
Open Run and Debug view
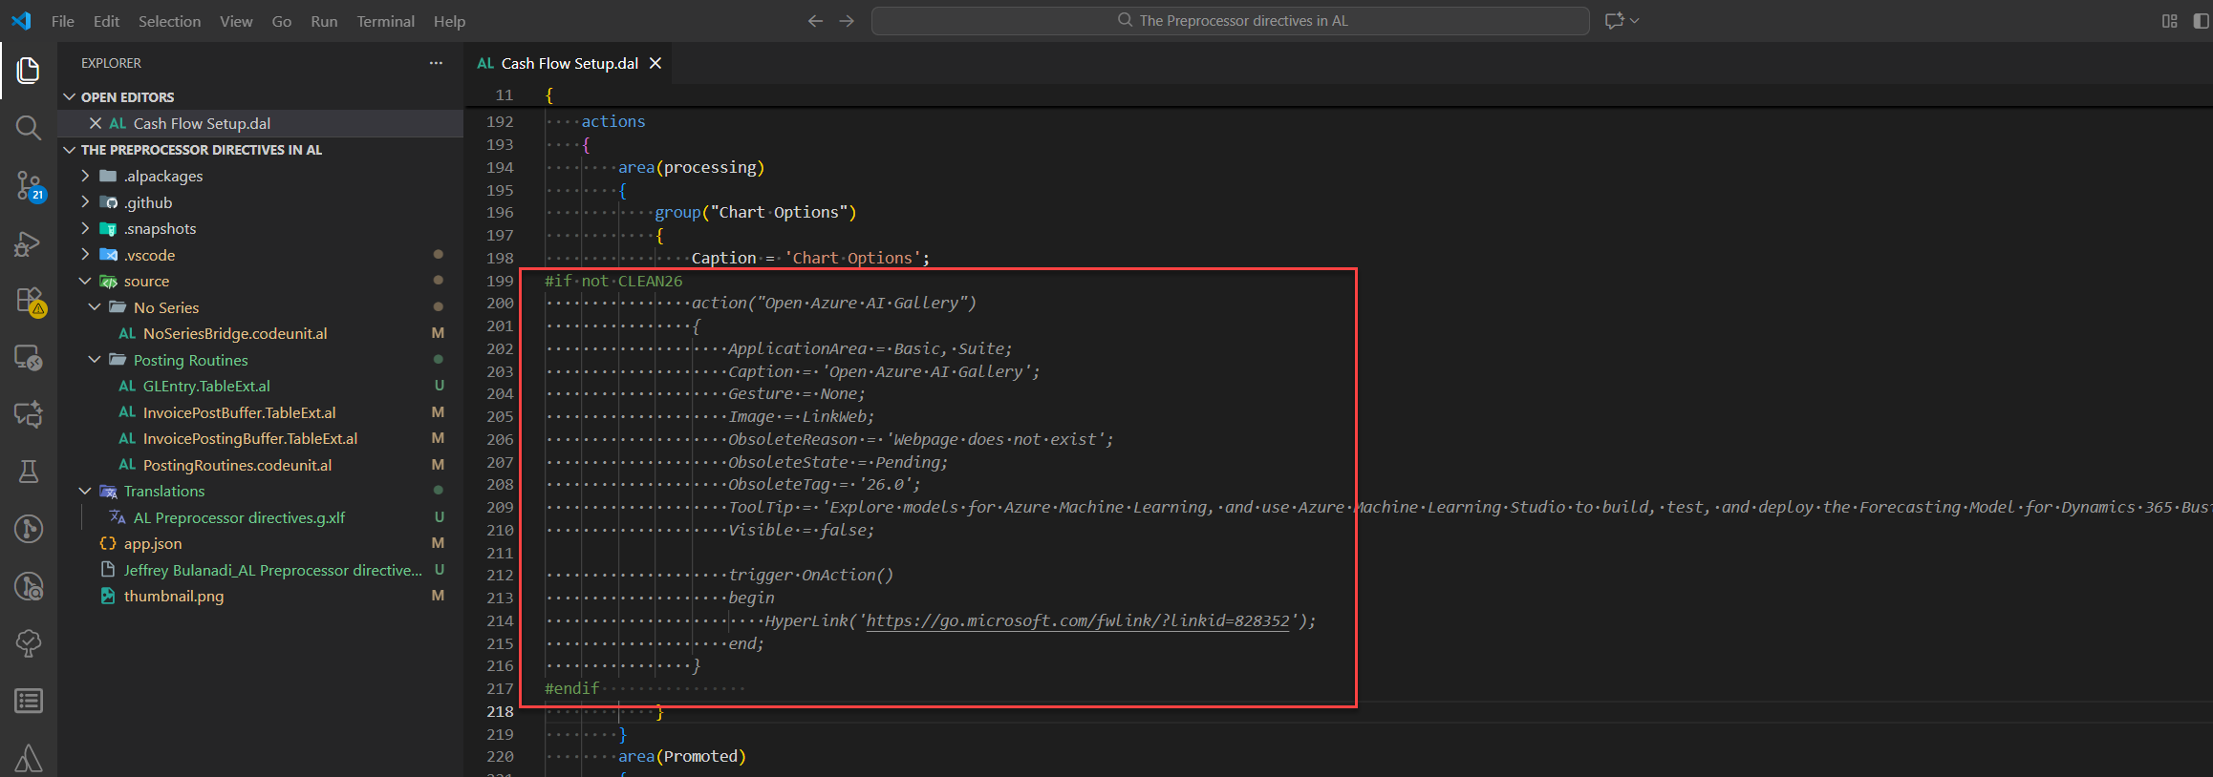coord(29,243)
